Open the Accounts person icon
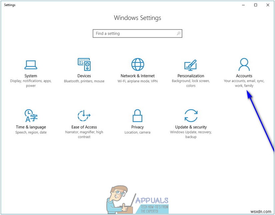The image size is (275, 215). [244, 64]
